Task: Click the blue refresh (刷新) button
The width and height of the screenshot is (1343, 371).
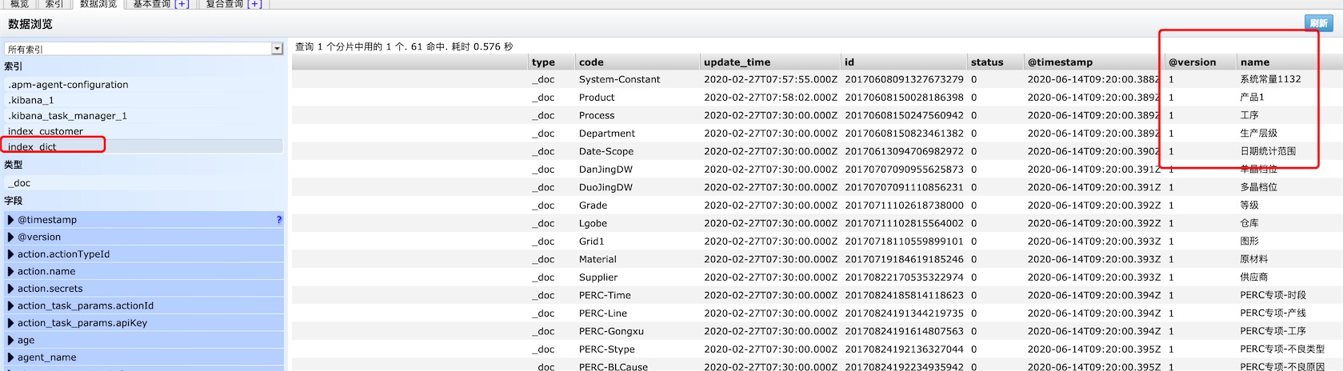Action: pyautogui.click(x=1319, y=23)
